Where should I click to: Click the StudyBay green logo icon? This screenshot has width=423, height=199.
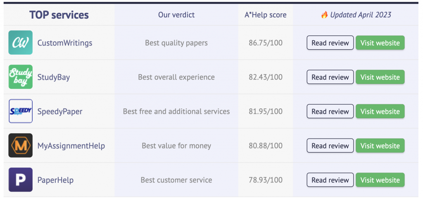(x=21, y=77)
